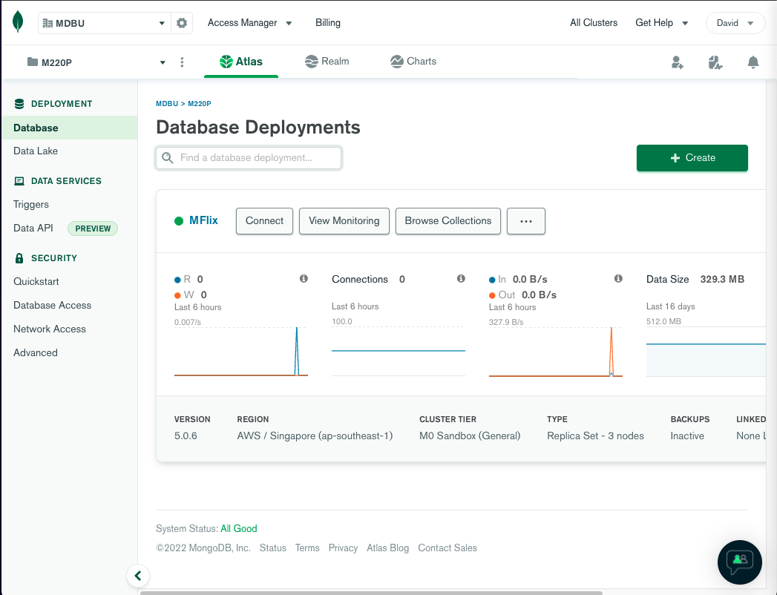Open the project activity feed icon
The height and width of the screenshot is (595, 777).
(715, 62)
